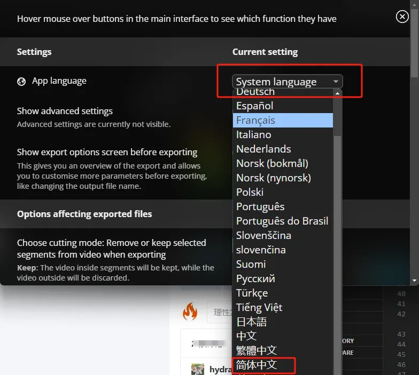Choose Русский from the language list
Screen dimensions: 419x375
click(x=283, y=278)
